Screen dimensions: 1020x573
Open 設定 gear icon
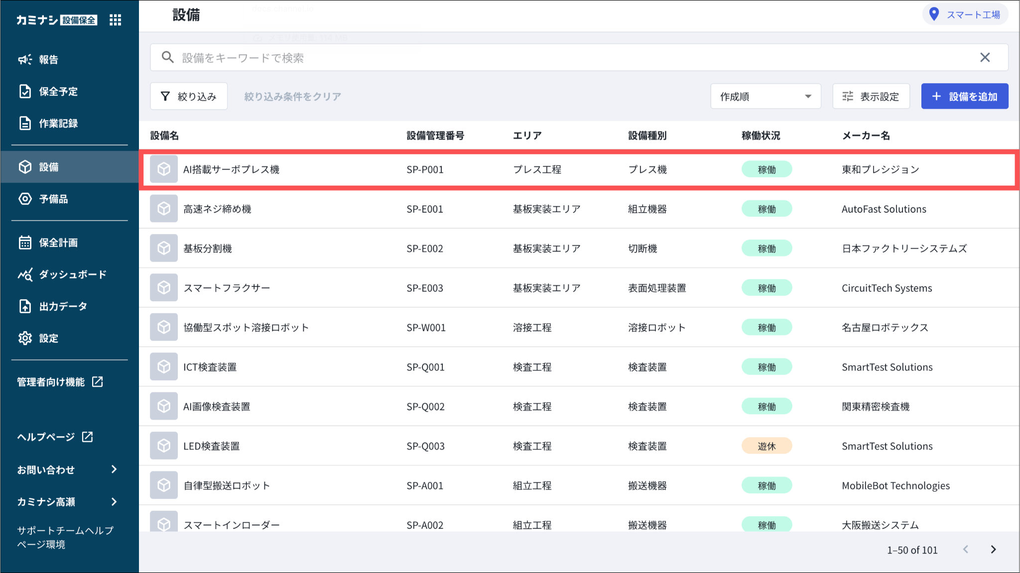point(25,339)
